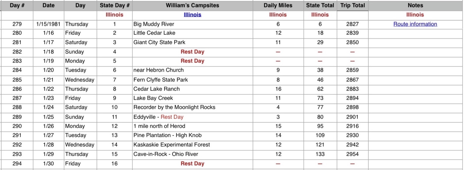This screenshot has width=464, height=170.
Task: Select the Kaskaskie Experimental Forest cell
Action: tap(193, 145)
